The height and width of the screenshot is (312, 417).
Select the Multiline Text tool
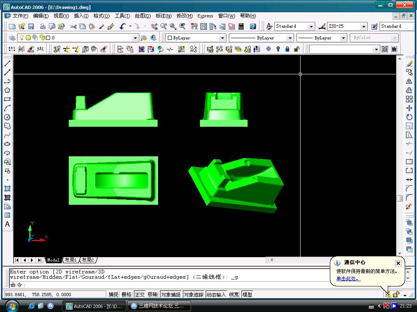(x=7, y=224)
